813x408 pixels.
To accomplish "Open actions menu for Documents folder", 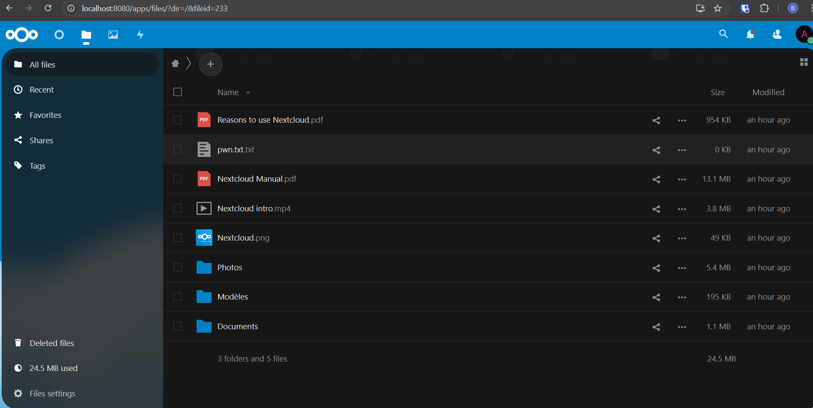I will [682, 327].
